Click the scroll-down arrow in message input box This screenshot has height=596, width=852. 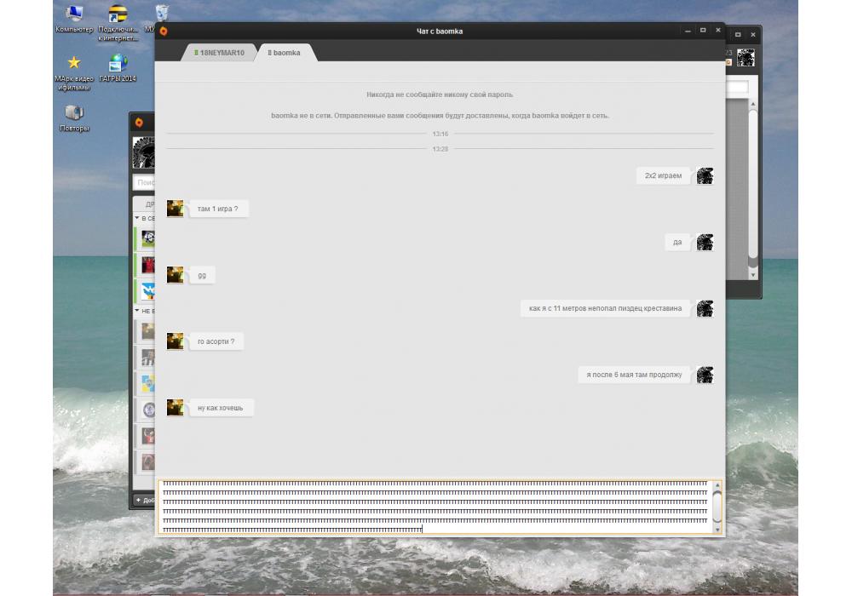pyautogui.click(x=717, y=529)
